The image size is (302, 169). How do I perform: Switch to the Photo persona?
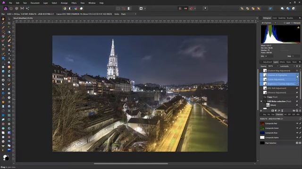tap(6, 8)
